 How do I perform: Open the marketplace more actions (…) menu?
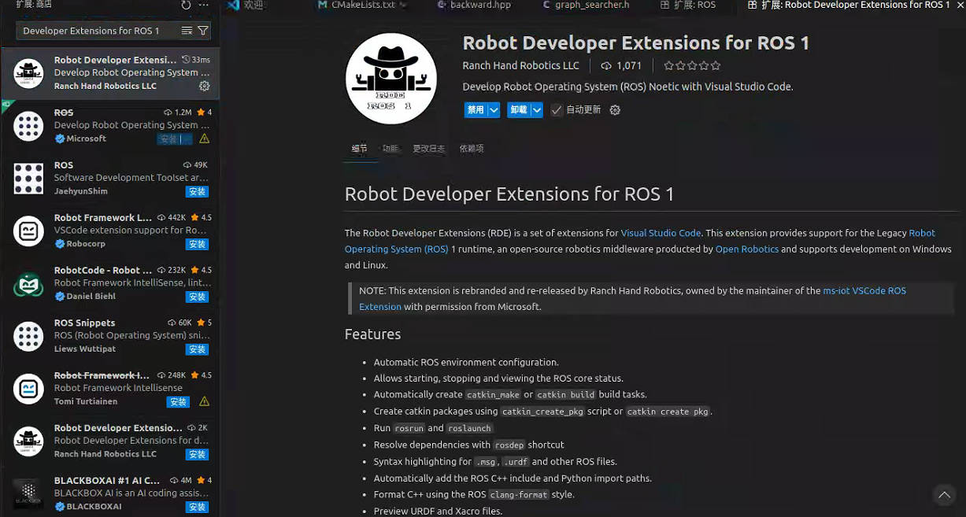point(204,5)
